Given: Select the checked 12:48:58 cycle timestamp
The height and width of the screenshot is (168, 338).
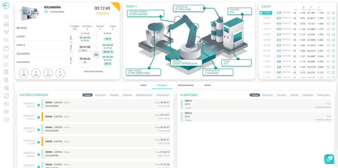Looking at the screenshot, I should (x=266, y=13).
